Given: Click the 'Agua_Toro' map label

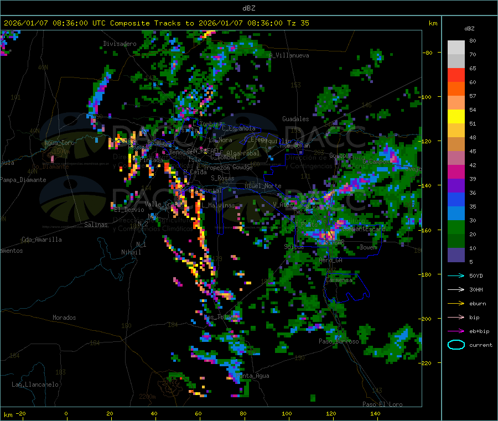Looking at the screenshot, I should [59, 143].
